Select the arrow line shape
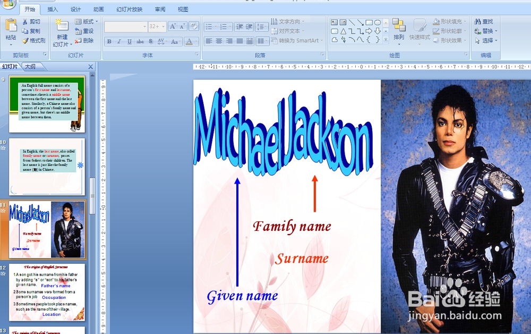This screenshot has height=334, width=531. coord(361,23)
